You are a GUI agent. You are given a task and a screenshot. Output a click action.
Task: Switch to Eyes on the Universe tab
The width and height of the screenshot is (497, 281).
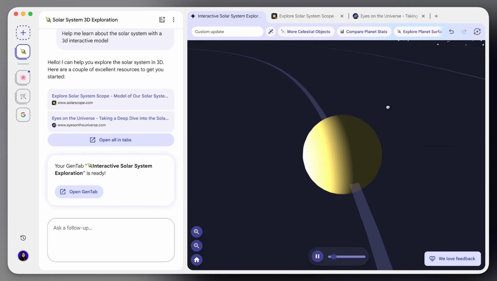click(x=388, y=16)
